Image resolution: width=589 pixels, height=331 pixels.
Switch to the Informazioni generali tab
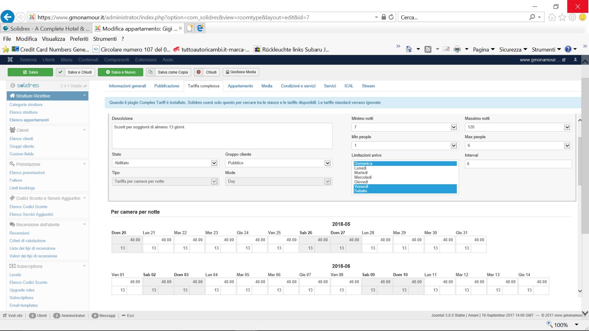click(127, 86)
